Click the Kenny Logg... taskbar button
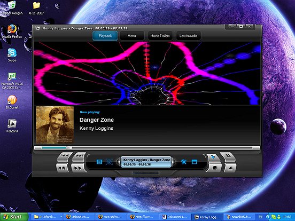 [x=207, y=217]
